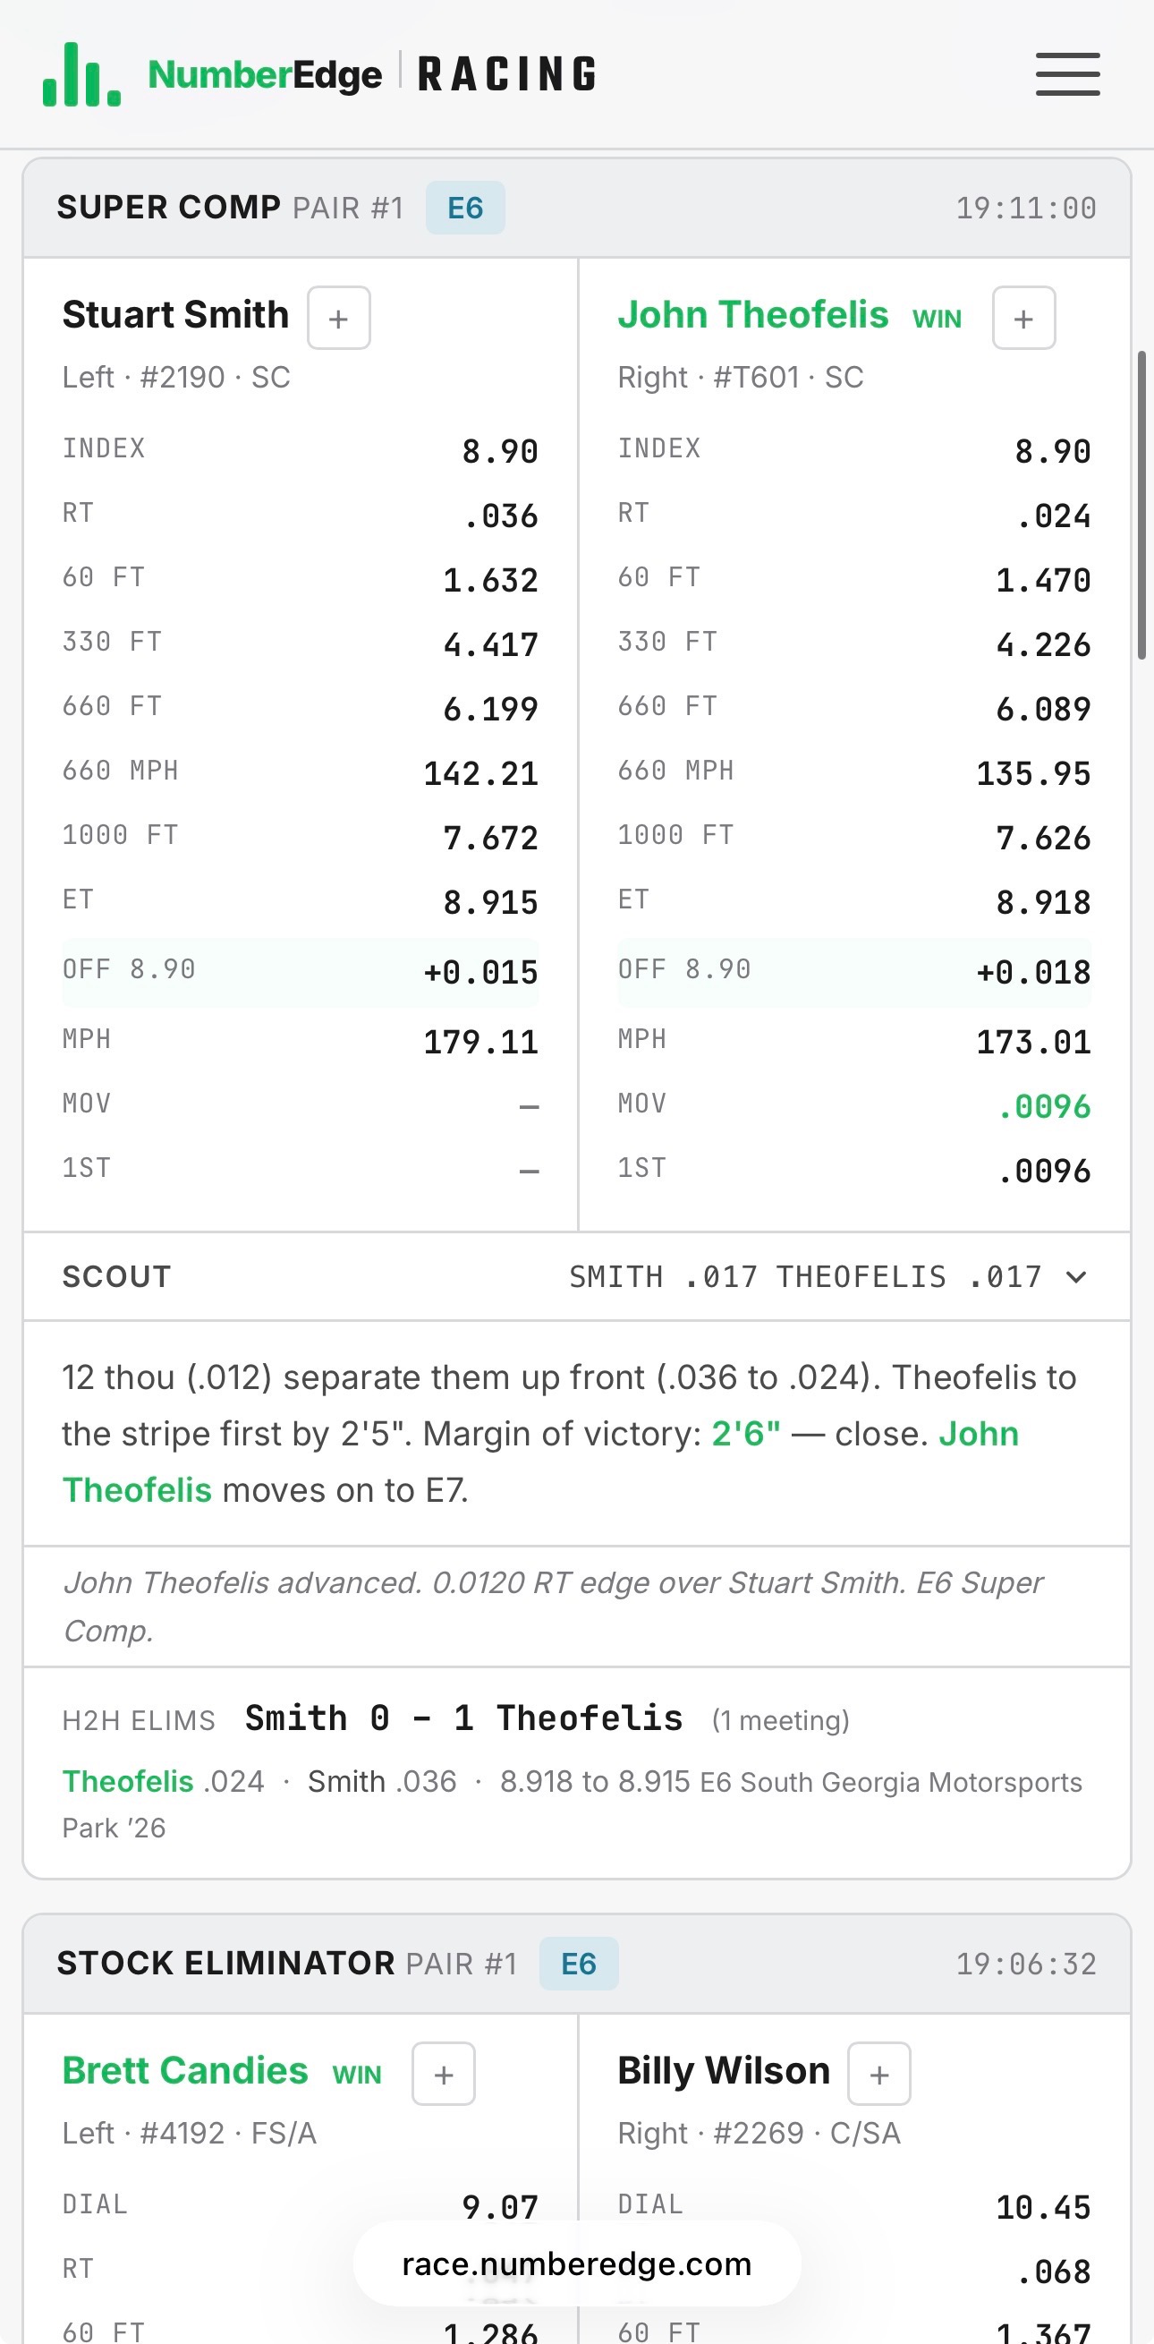Open the hamburger navigation menu
The image size is (1154, 2344).
point(1066,74)
